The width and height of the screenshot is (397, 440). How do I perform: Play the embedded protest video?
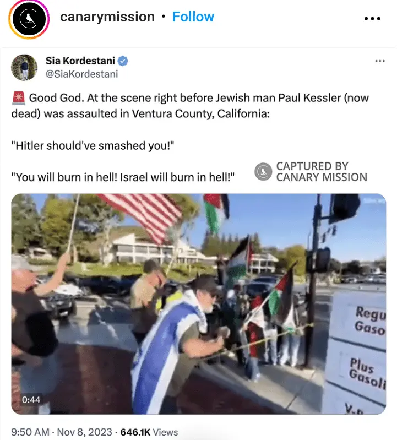pyautogui.click(x=199, y=304)
